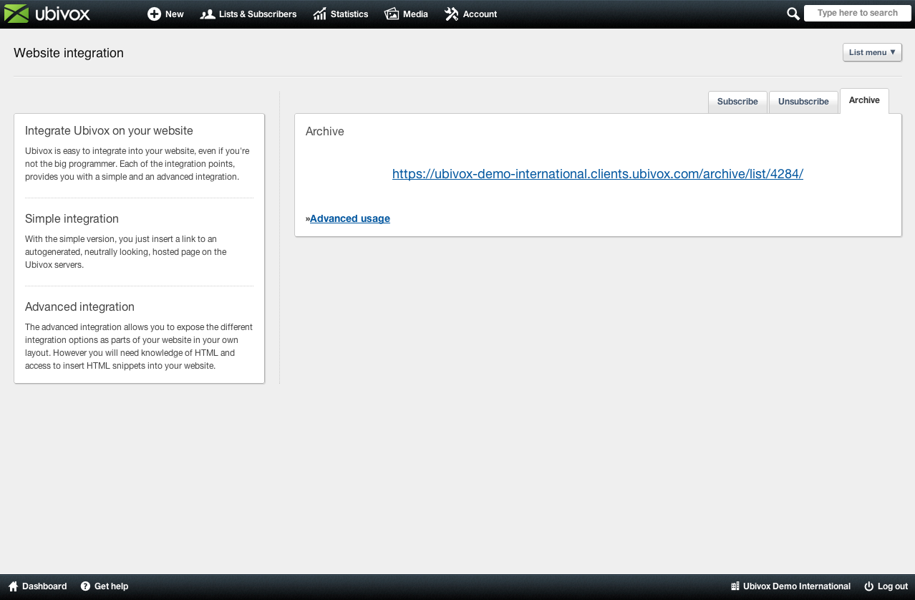
Task: Focus the 'Type here to search' field
Action: click(x=857, y=13)
